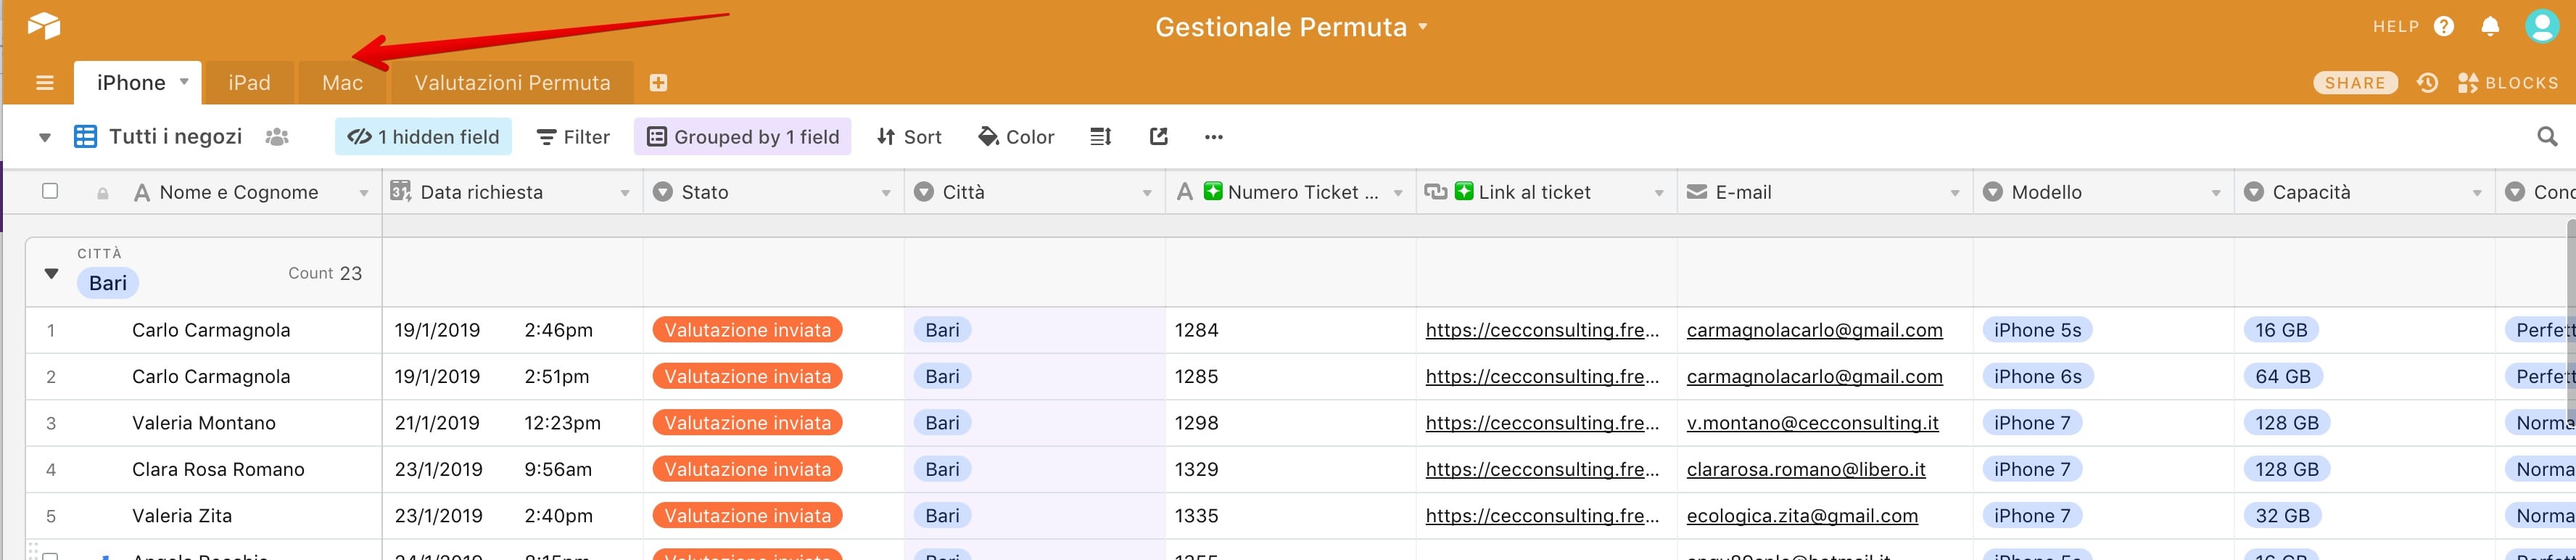Click the share view export icon
Screen dimensions: 2576x560
tap(1159, 137)
